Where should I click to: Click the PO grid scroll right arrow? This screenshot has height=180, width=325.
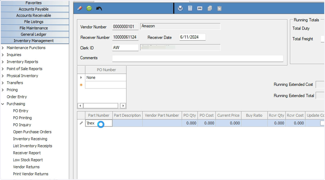(123, 106)
